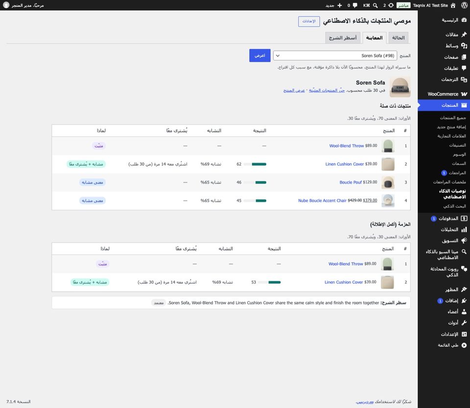
Task: Click the marketing megaphone icon
Action: pos(464,240)
